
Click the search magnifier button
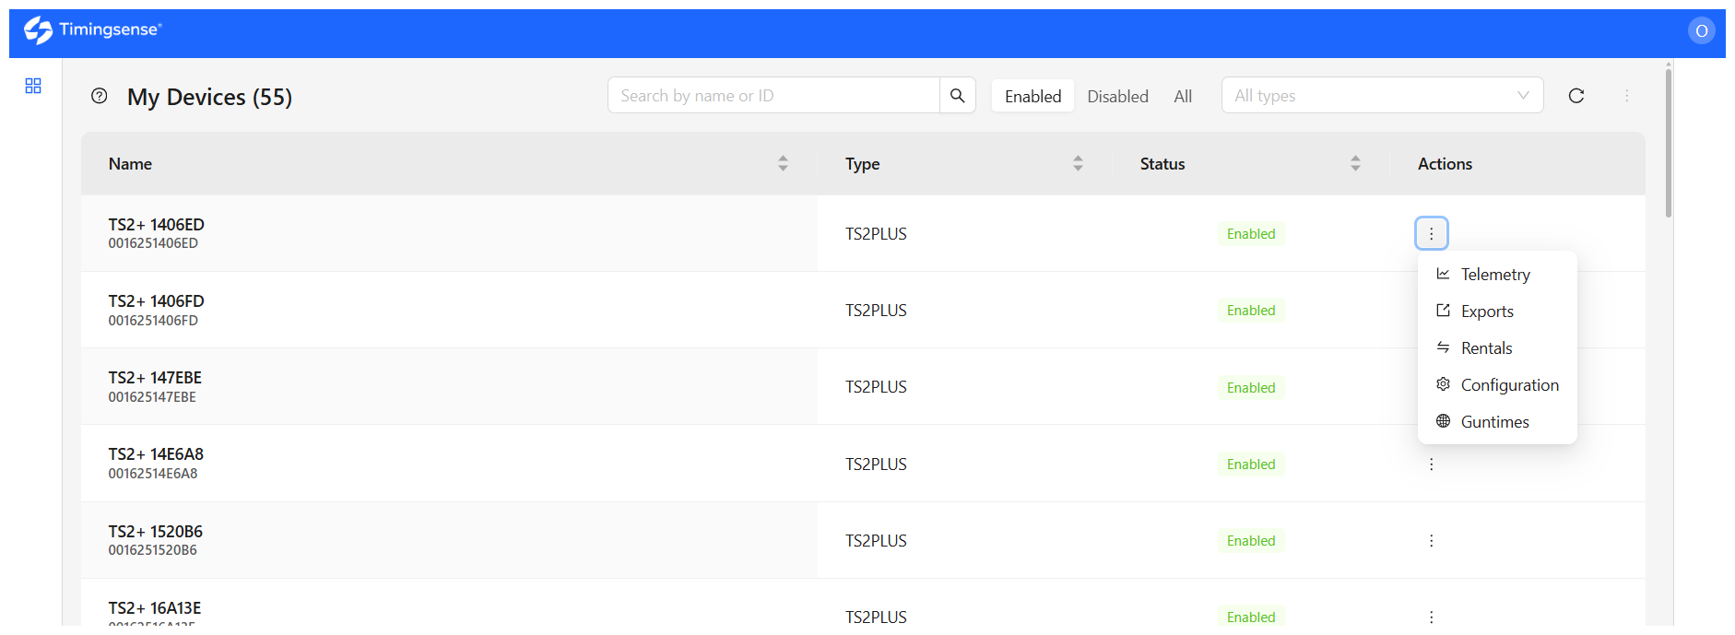pyautogui.click(x=958, y=95)
